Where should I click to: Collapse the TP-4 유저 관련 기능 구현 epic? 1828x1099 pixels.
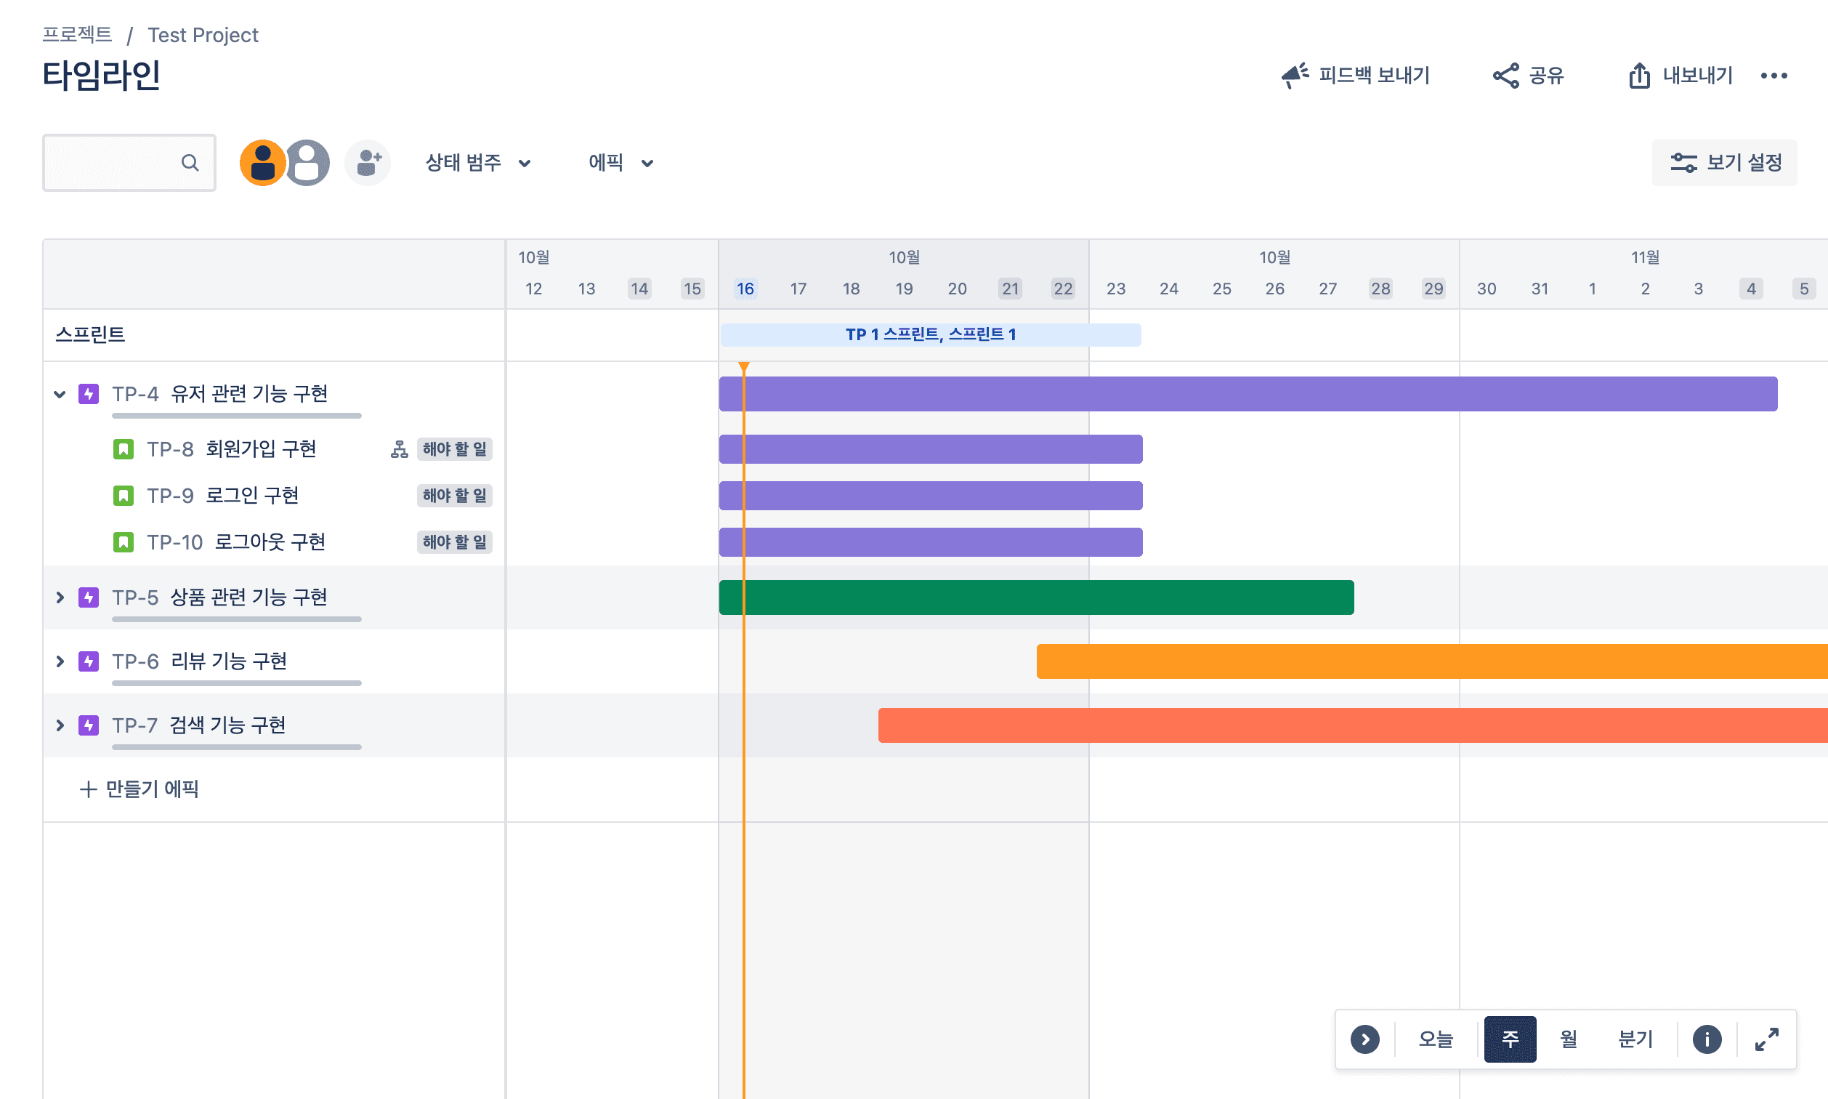[x=60, y=394]
